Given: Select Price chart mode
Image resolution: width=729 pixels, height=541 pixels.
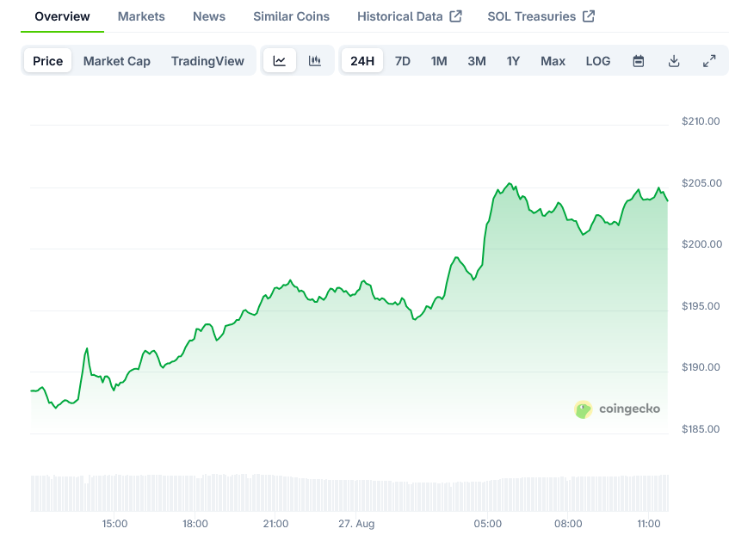Looking at the screenshot, I should [48, 61].
